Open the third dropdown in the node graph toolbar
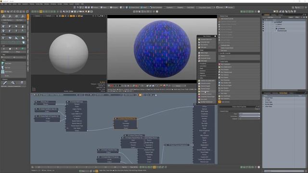Screen dimensions: 308x173 click(x=130, y=95)
